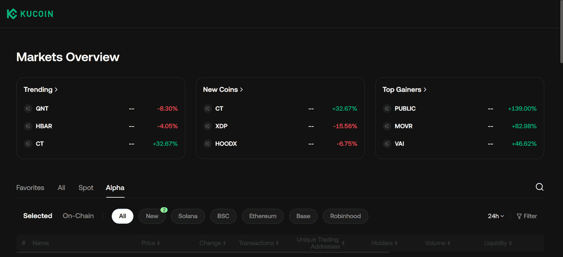Screen dimensions: 563x257
Task: Expand the 24h timeframe dropdown
Action: pos(496,216)
